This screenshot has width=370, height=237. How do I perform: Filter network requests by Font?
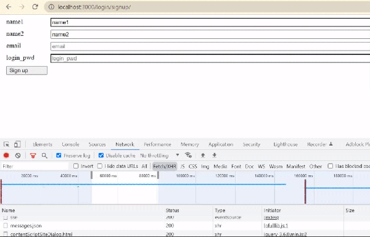(236, 166)
